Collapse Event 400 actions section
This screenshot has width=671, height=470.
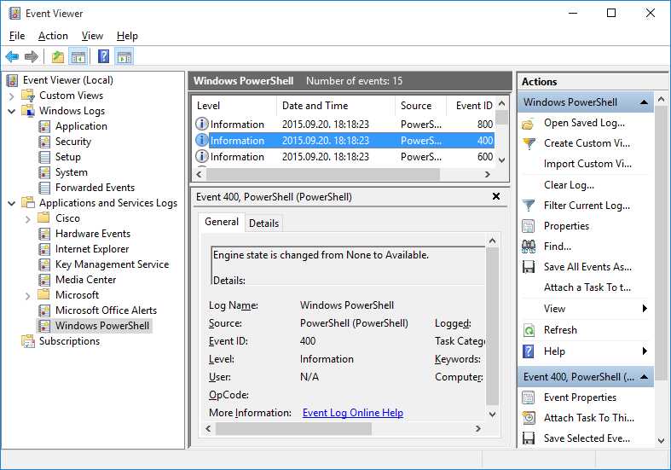click(644, 377)
